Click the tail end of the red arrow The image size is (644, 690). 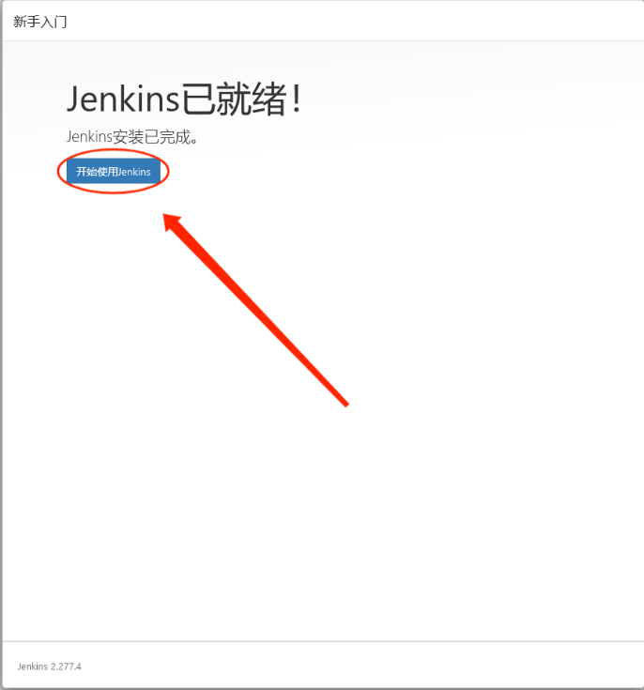coord(345,403)
